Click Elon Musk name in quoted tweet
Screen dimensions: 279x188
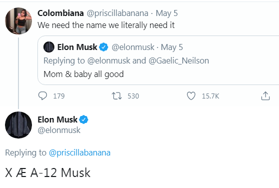click(77, 47)
